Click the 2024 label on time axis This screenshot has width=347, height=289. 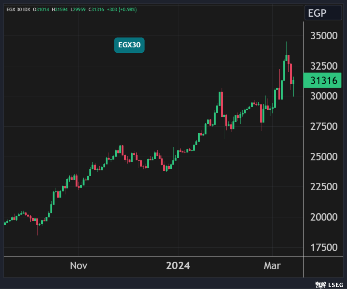point(178,266)
